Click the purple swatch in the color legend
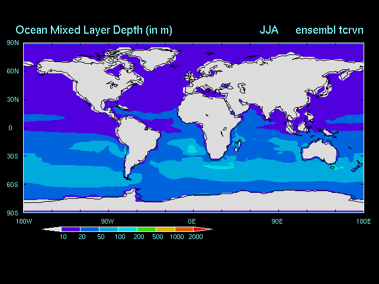 click(x=70, y=229)
